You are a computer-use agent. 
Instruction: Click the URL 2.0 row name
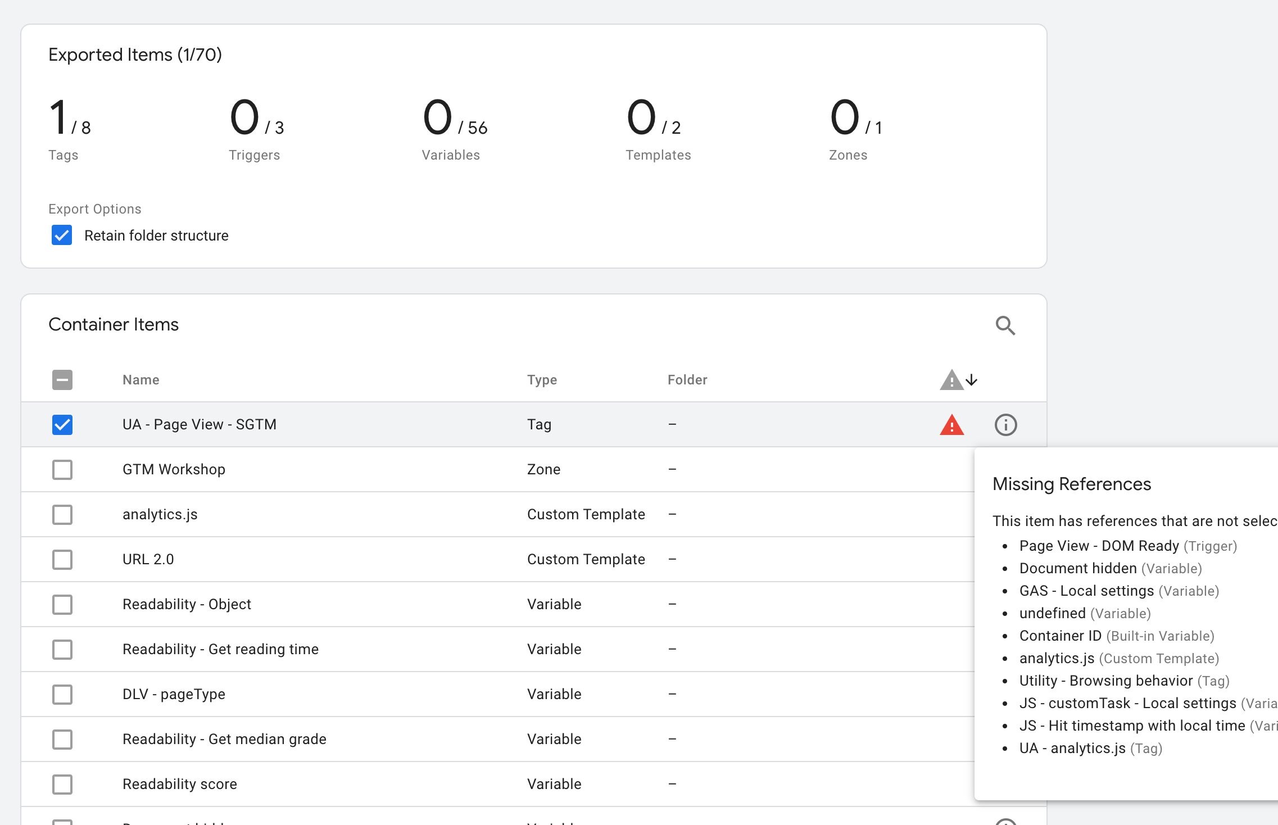[148, 559]
